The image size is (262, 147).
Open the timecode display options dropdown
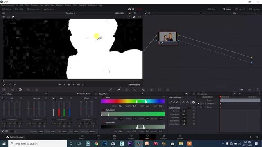126,13
